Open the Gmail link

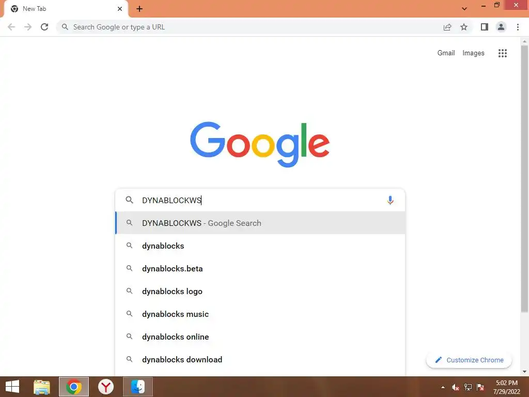click(x=446, y=53)
